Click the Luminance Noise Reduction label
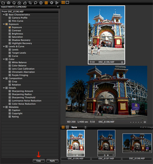This screenshot has height=164, width=153. (27, 101)
